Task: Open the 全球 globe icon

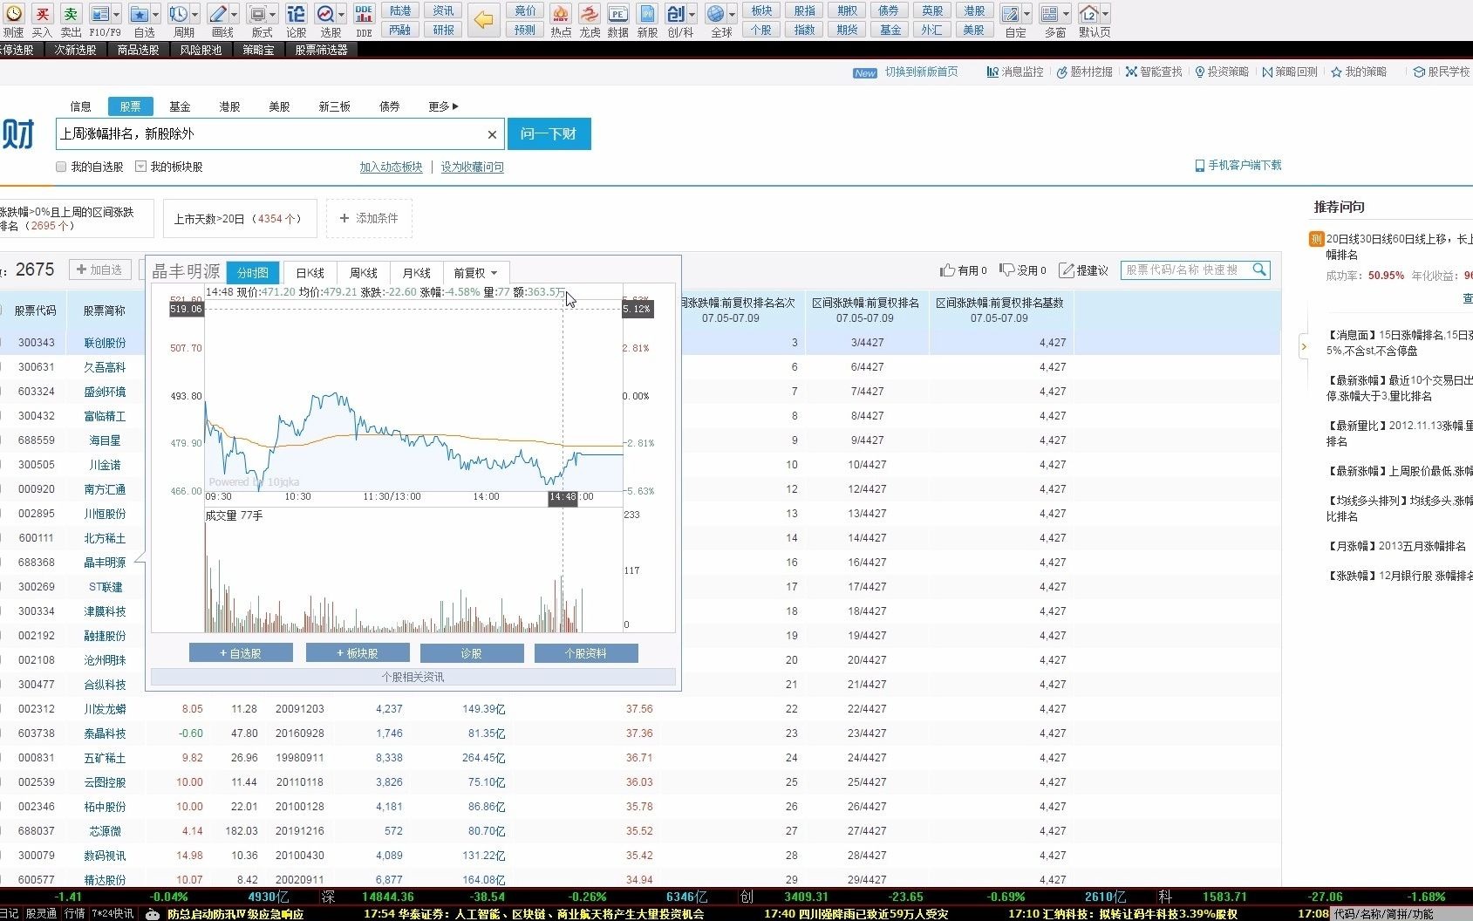Action: pyautogui.click(x=716, y=14)
